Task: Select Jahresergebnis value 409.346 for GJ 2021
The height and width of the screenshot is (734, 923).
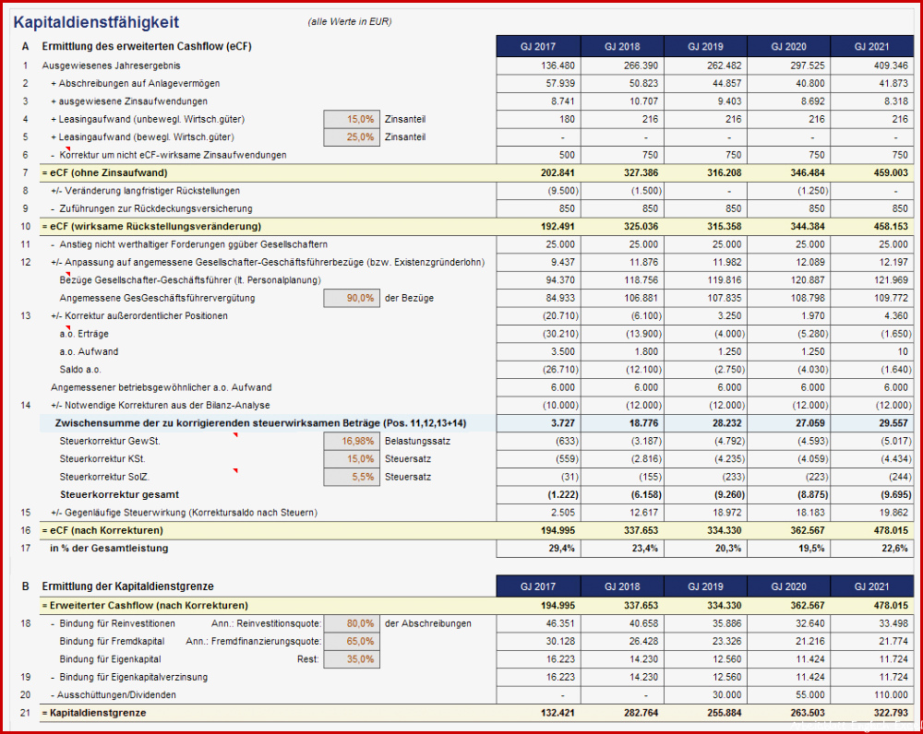Action: [872, 65]
